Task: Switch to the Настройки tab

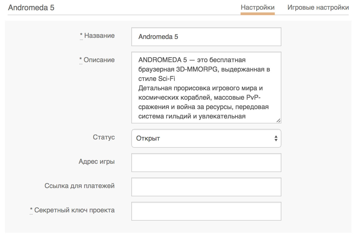Action: point(257,7)
